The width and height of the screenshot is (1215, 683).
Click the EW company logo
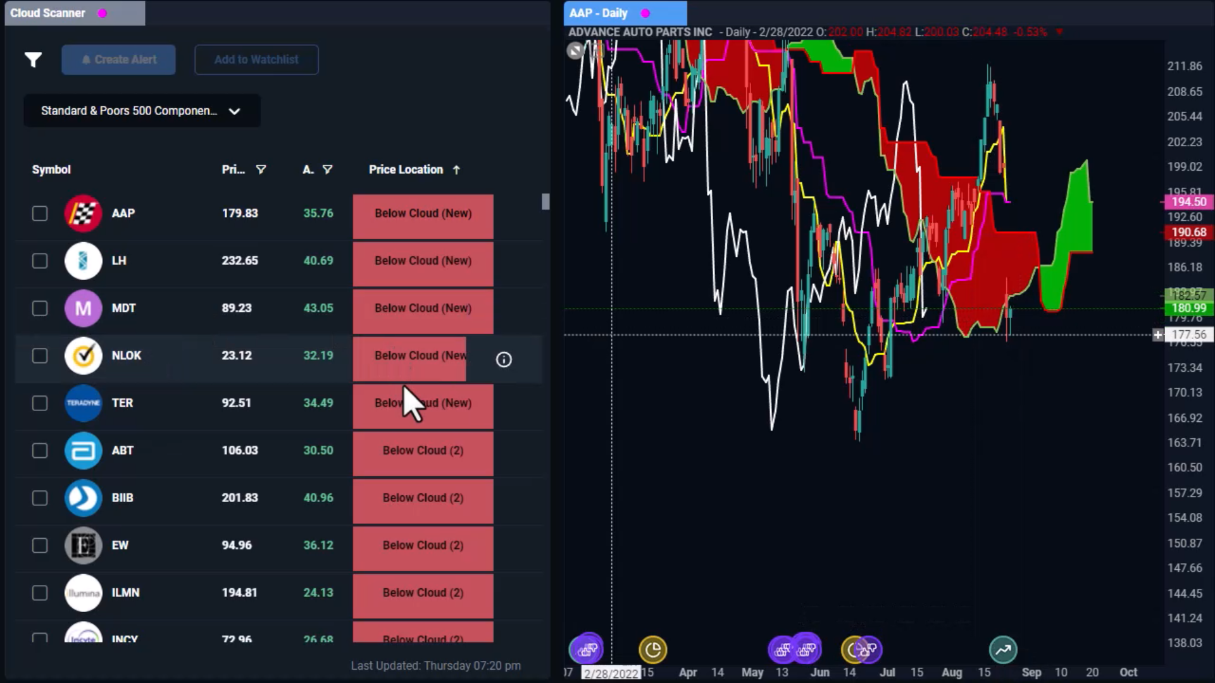coord(83,545)
